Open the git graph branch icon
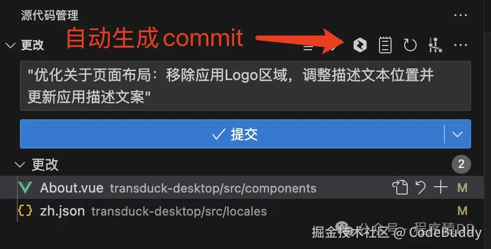Screen dimensions: 491x249 pyautogui.click(x=436, y=45)
